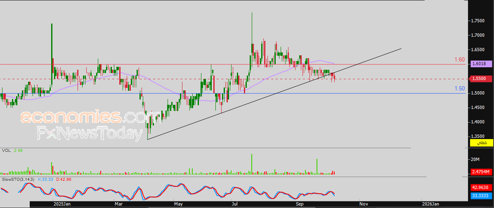Image resolution: width=494 pixels, height=208 pixels.
Task: Click the 20M volume scale label
Action: tap(475, 159)
